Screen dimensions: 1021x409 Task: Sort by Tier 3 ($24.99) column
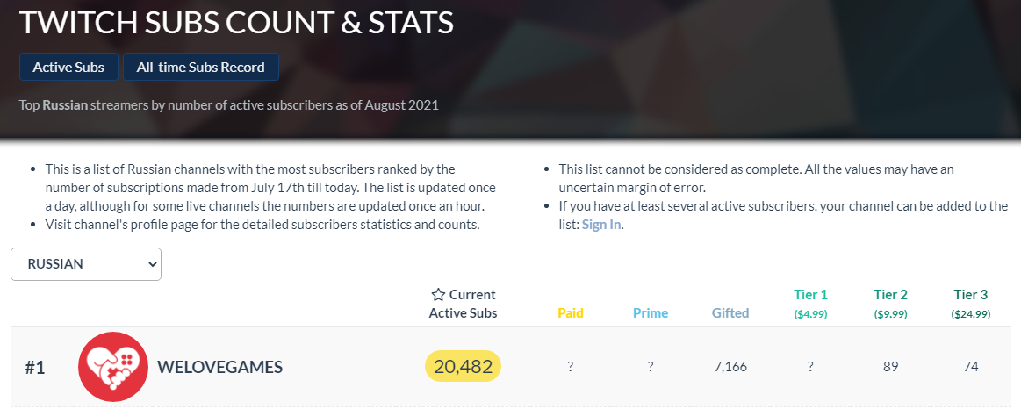click(970, 304)
